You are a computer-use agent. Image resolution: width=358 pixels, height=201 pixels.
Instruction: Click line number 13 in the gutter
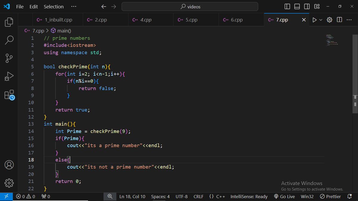click(31, 124)
